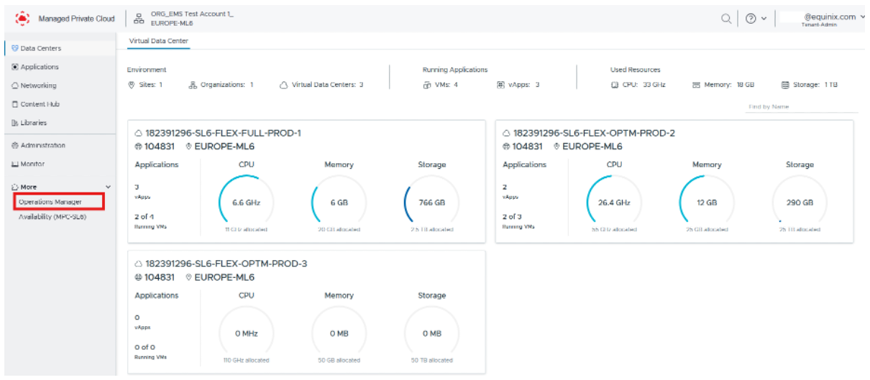The image size is (870, 380).
Task: Click the CPU icon under Used Resources
Action: [x=615, y=85]
